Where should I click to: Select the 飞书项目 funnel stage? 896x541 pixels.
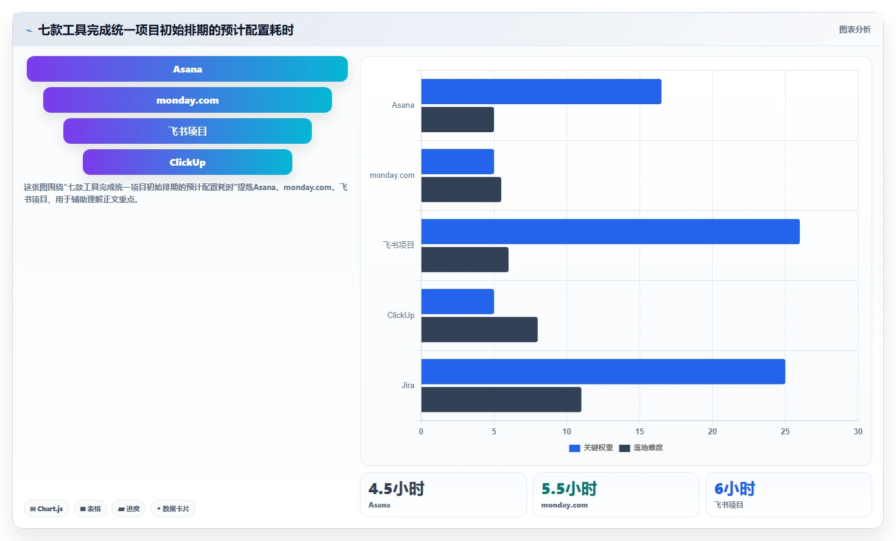pos(188,131)
